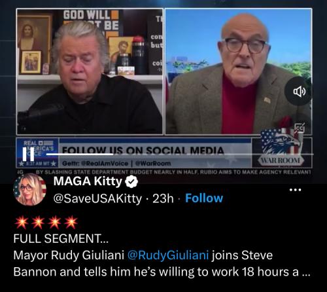Screen dimensions: 327x292
Task: Pause the video playback
Action: (x=29, y=154)
